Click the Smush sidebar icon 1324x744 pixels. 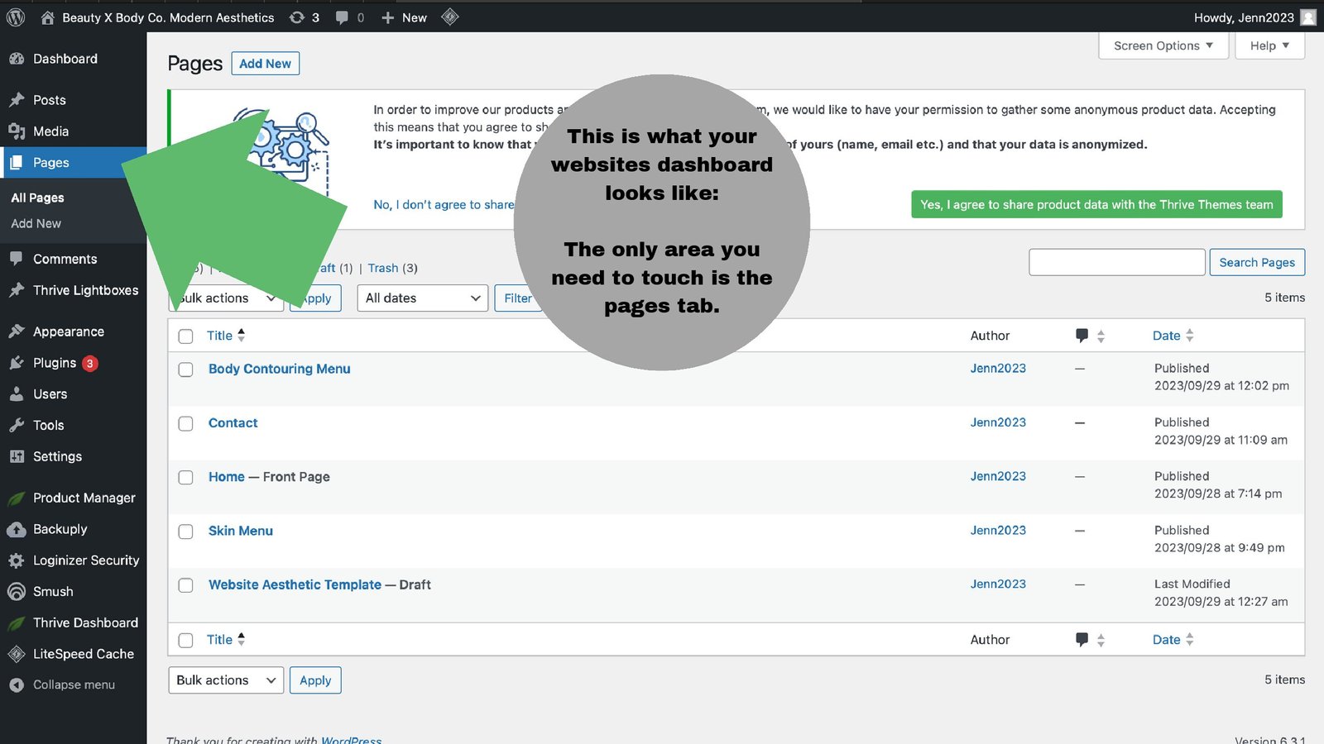(17, 592)
